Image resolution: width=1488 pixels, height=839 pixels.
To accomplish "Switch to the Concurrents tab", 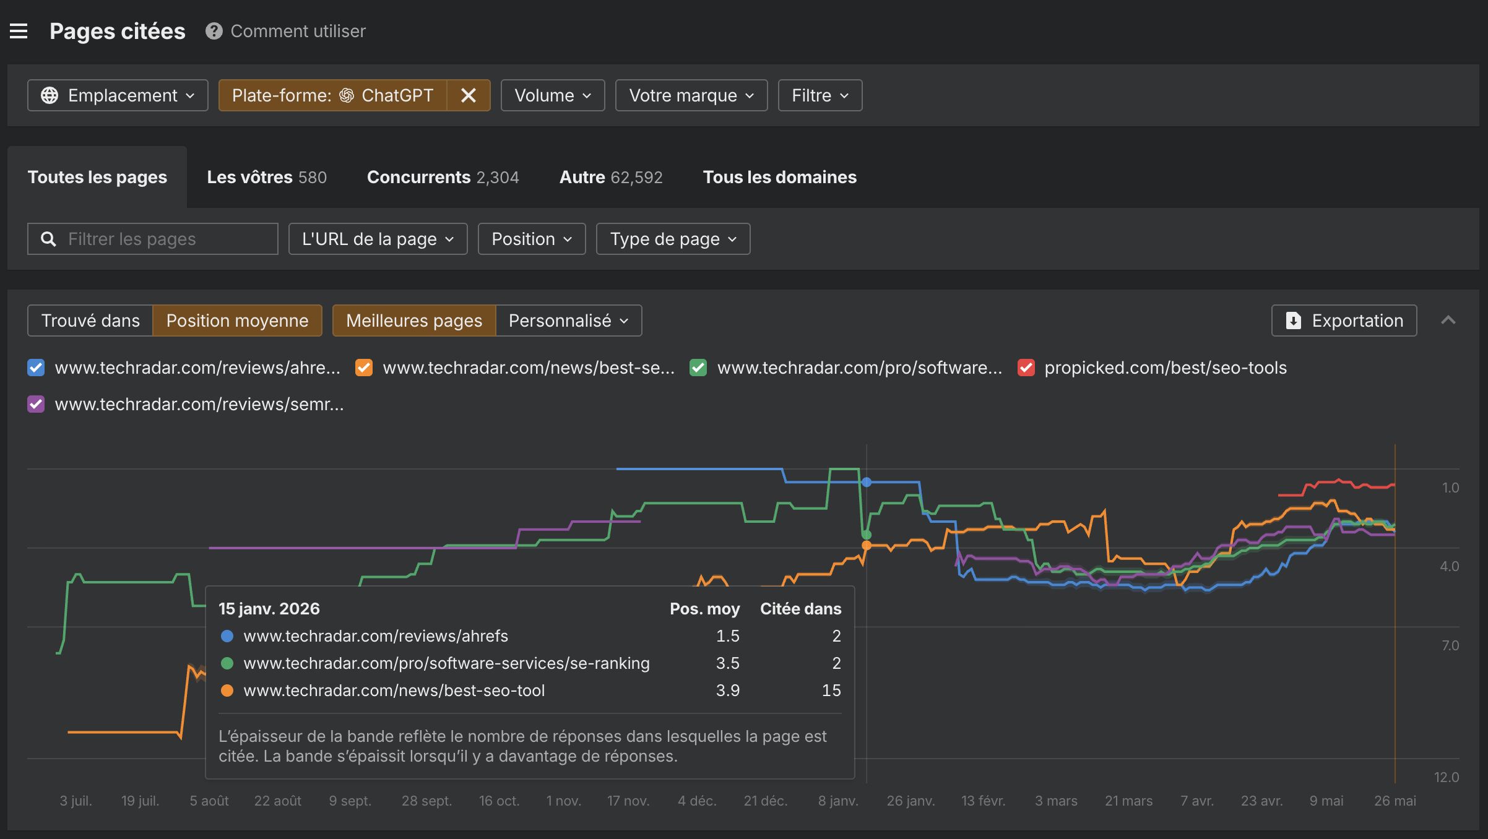I will pyautogui.click(x=443, y=177).
